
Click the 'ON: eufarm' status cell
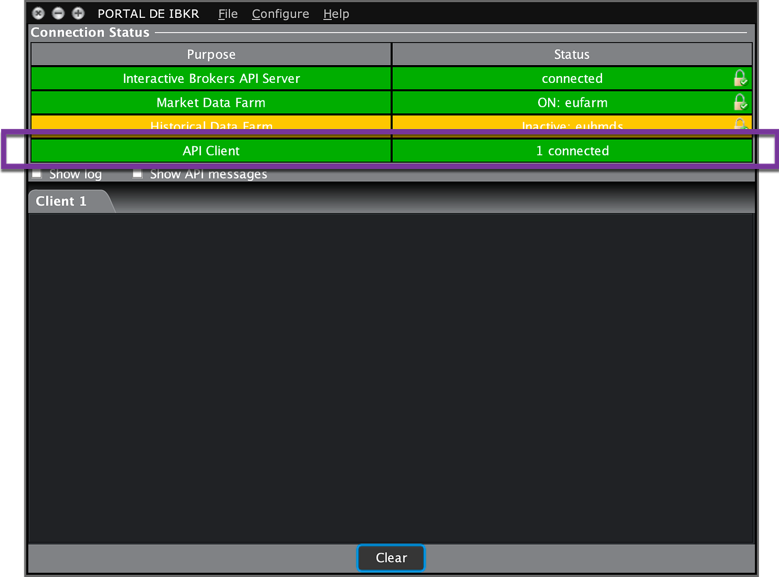572,102
